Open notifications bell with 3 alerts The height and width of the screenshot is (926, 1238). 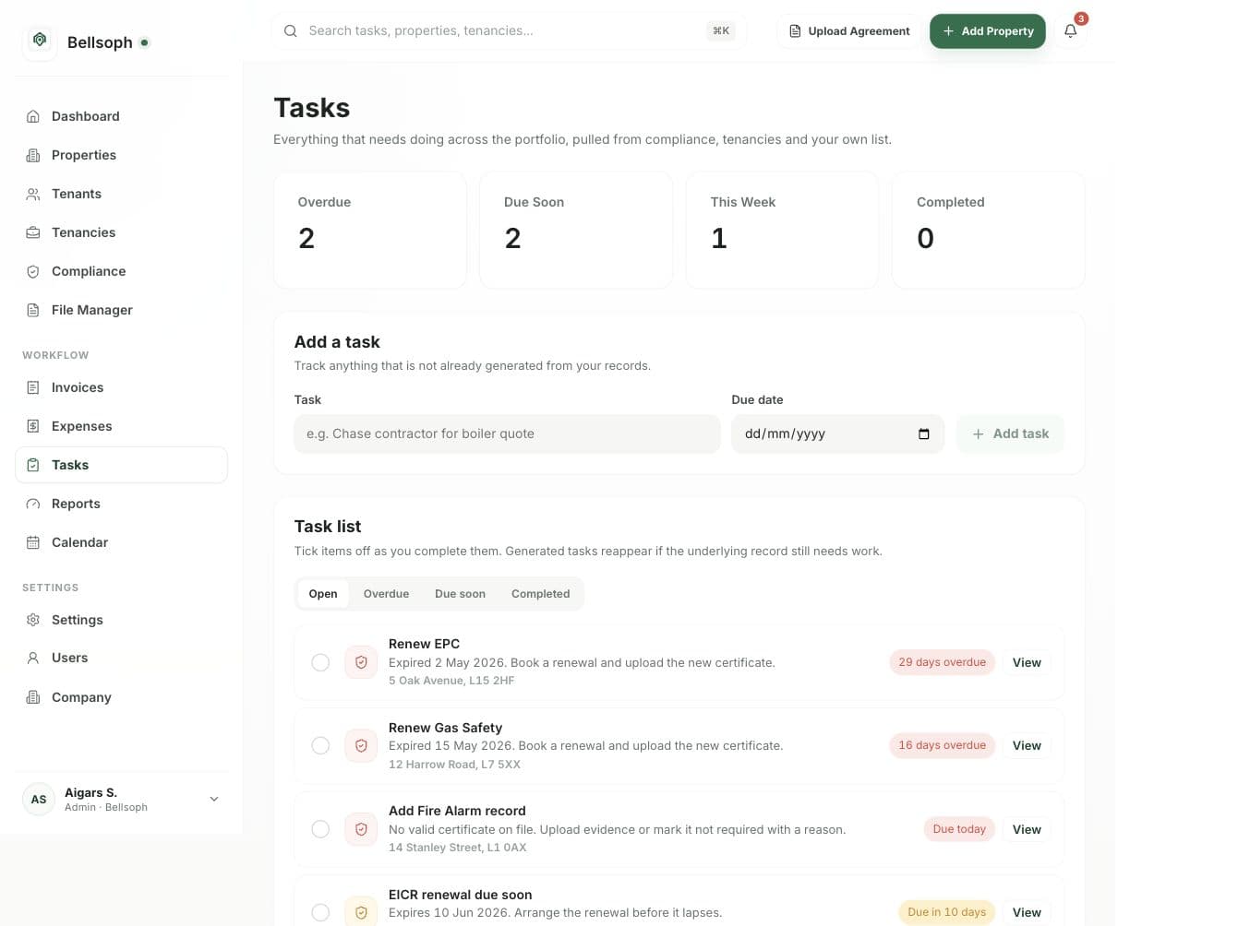click(x=1070, y=30)
